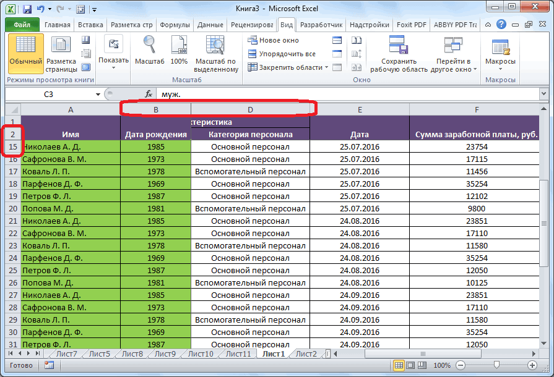
Task: Toggle Normal view button in status bar
Action: click(x=399, y=365)
